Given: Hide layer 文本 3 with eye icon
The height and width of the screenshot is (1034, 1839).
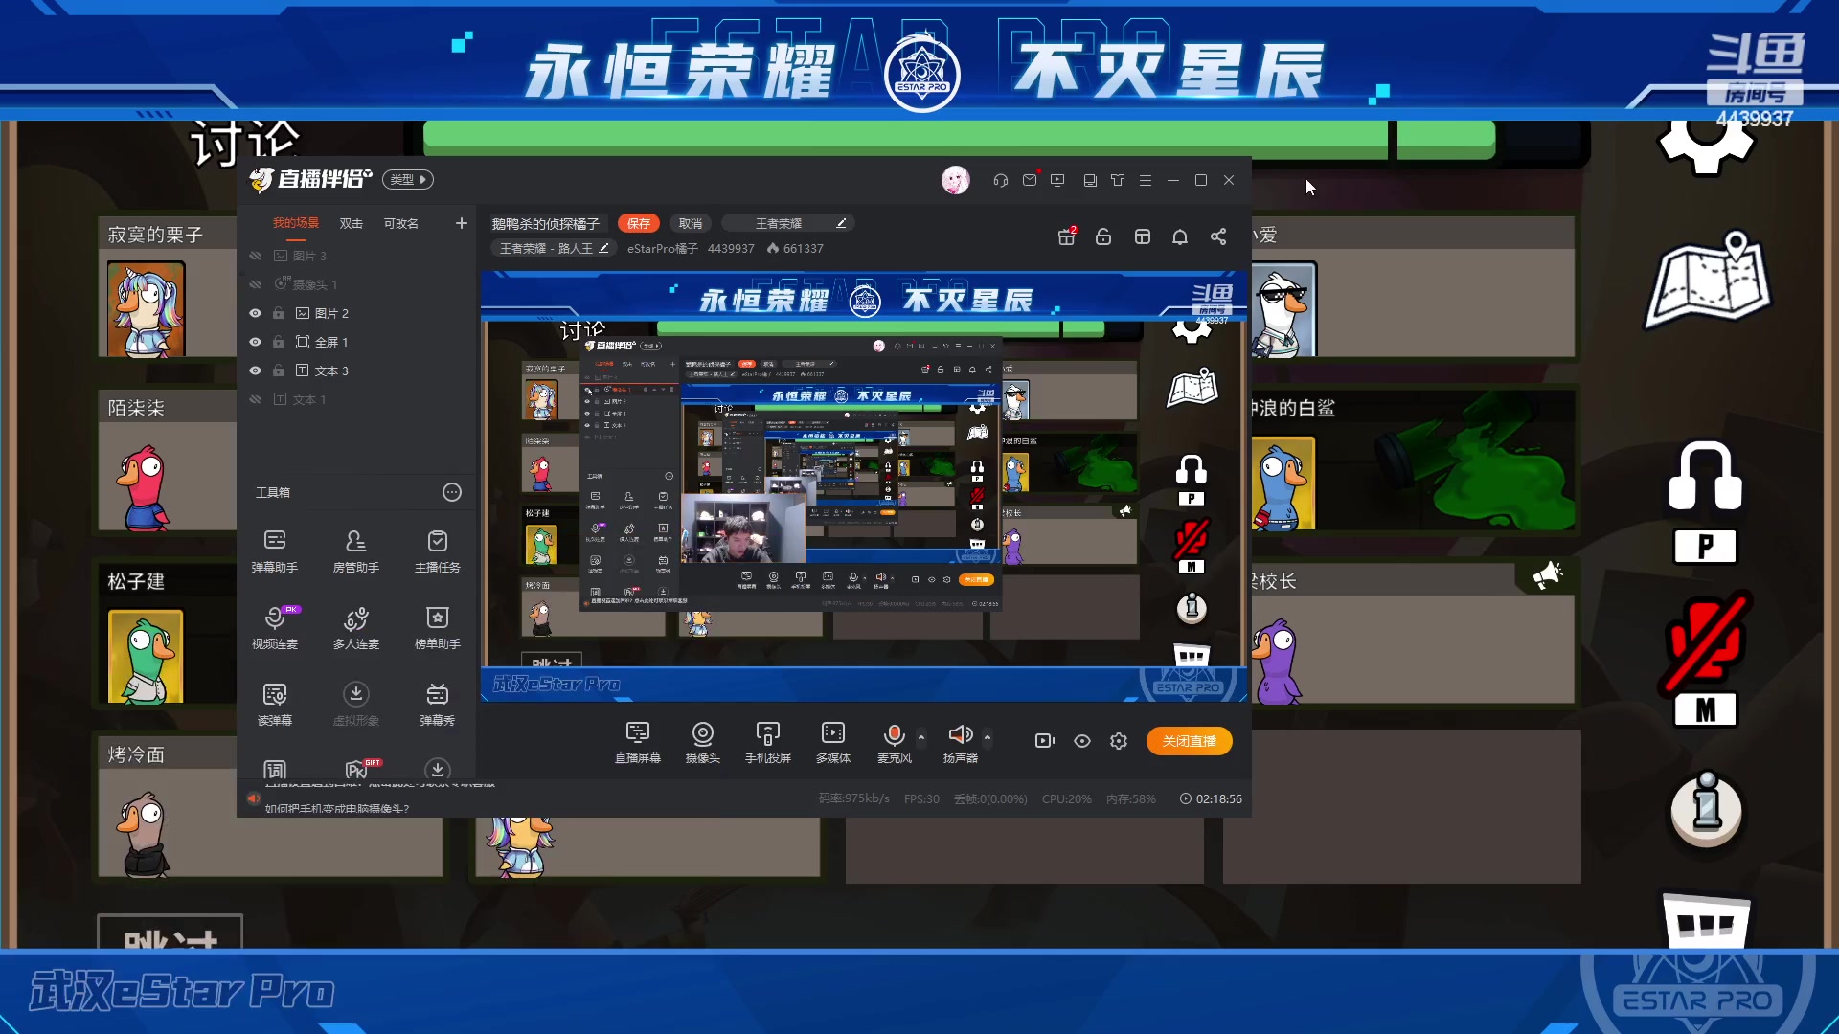Looking at the screenshot, I should [255, 371].
